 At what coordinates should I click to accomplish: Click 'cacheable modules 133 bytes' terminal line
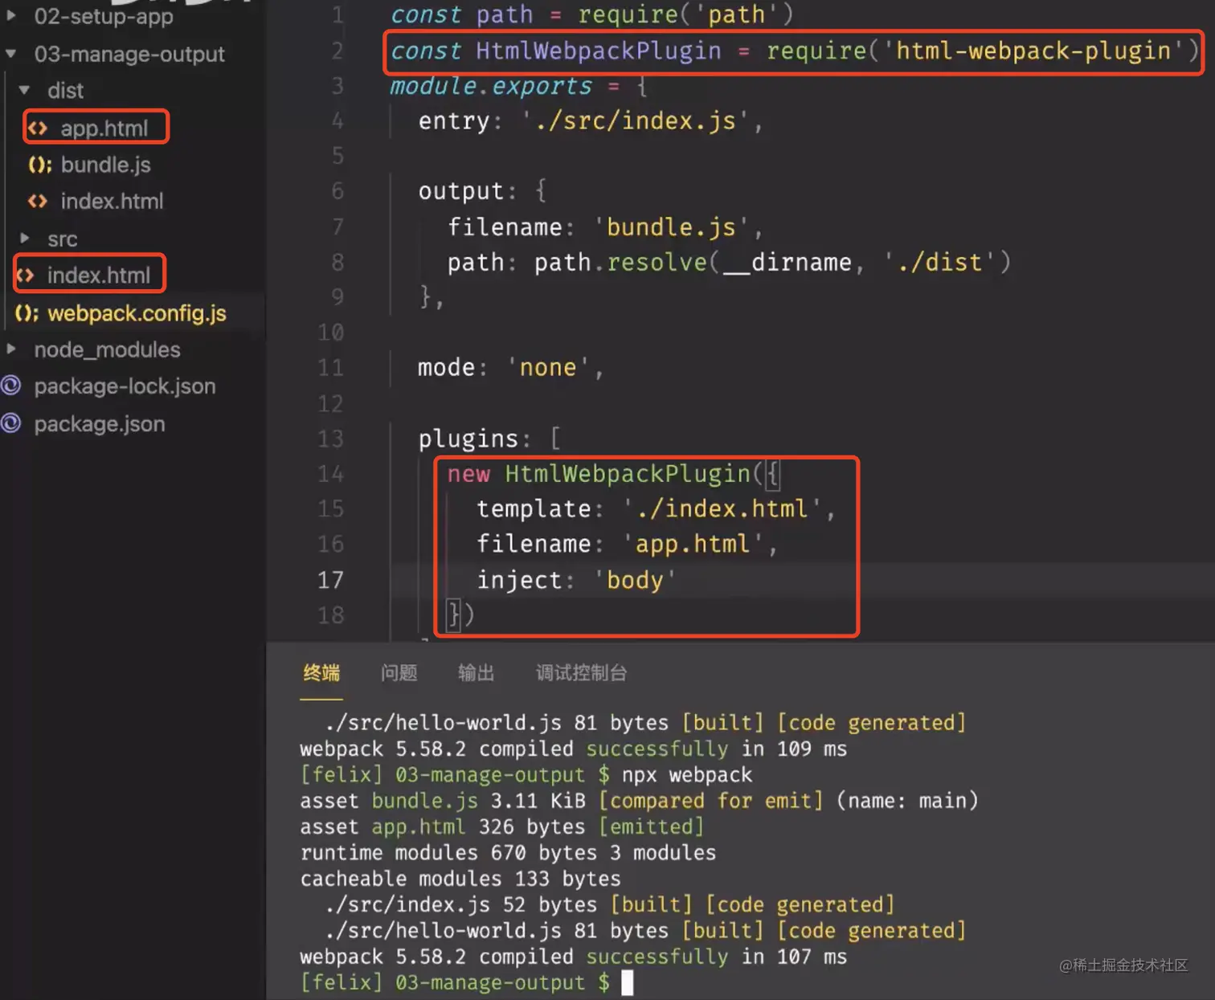click(460, 879)
